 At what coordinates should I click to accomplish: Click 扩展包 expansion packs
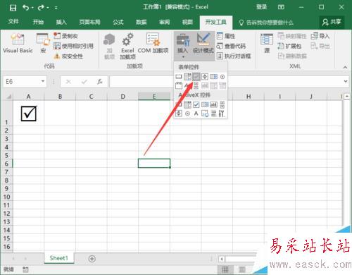pyautogui.click(x=289, y=46)
